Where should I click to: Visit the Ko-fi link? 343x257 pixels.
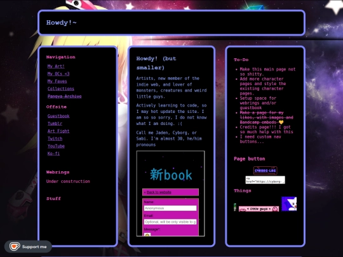coord(53,154)
